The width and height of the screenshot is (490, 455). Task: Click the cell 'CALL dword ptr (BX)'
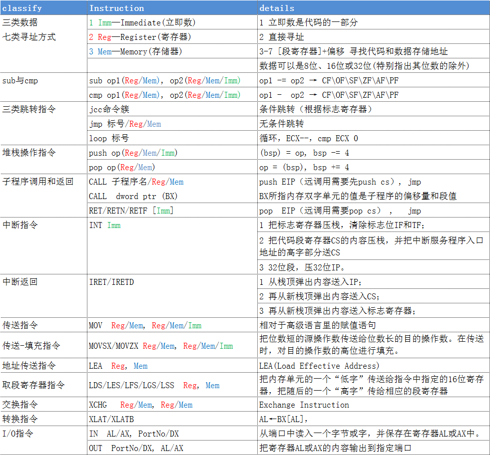pyautogui.click(x=172, y=196)
